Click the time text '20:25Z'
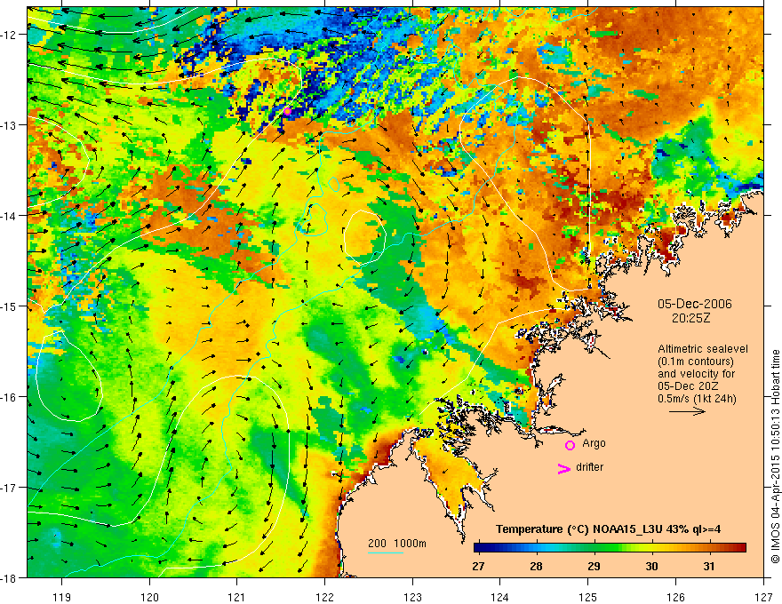The height and width of the screenshot is (604, 782). tap(690, 318)
